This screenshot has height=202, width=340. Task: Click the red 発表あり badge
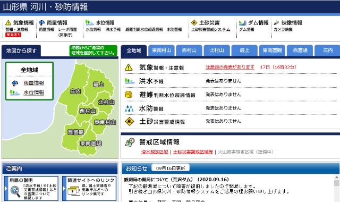(x=13, y=35)
